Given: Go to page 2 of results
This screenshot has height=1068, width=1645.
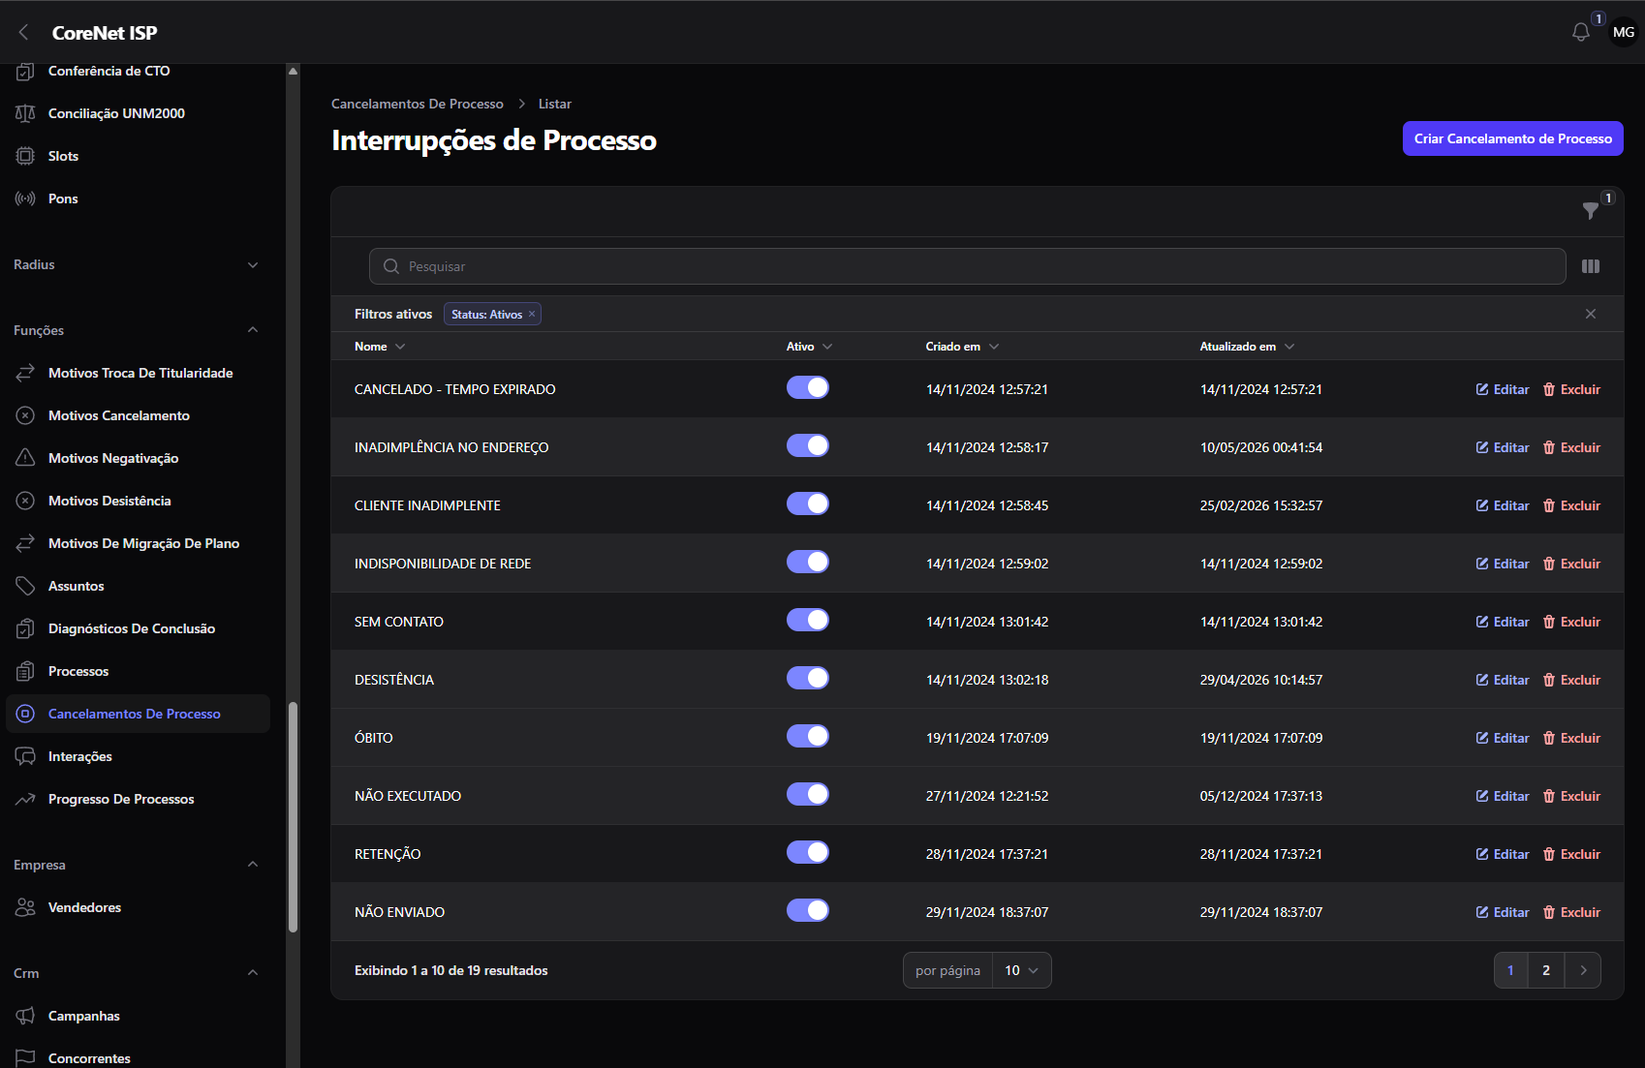Looking at the screenshot, I should (1546, 970).
